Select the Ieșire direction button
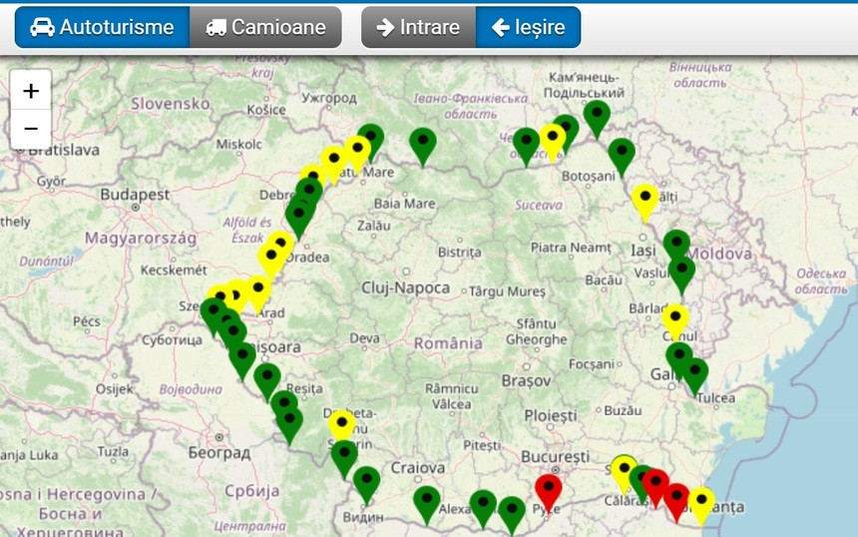 pyautogui.click(x=528, y=28)
